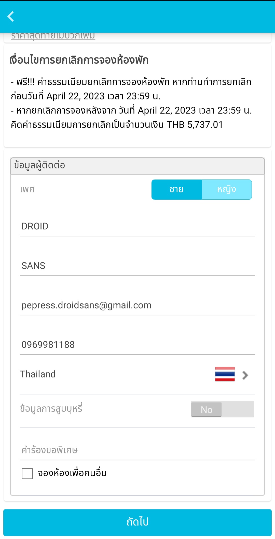Screen dimensions: 275x539
Task: Tap the เงื่อนไขการยกเลิกการจองห้องพัก heading
Action: pyautogui.click(x=79, y=60)
